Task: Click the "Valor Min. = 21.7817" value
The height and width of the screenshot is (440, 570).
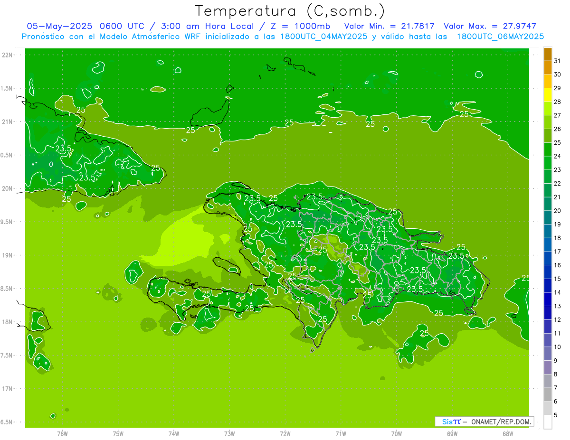Action: click(x=389, y=26)
